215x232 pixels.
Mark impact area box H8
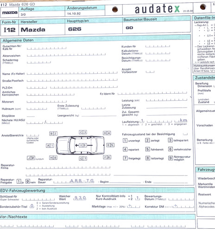[x=53, y=158]
